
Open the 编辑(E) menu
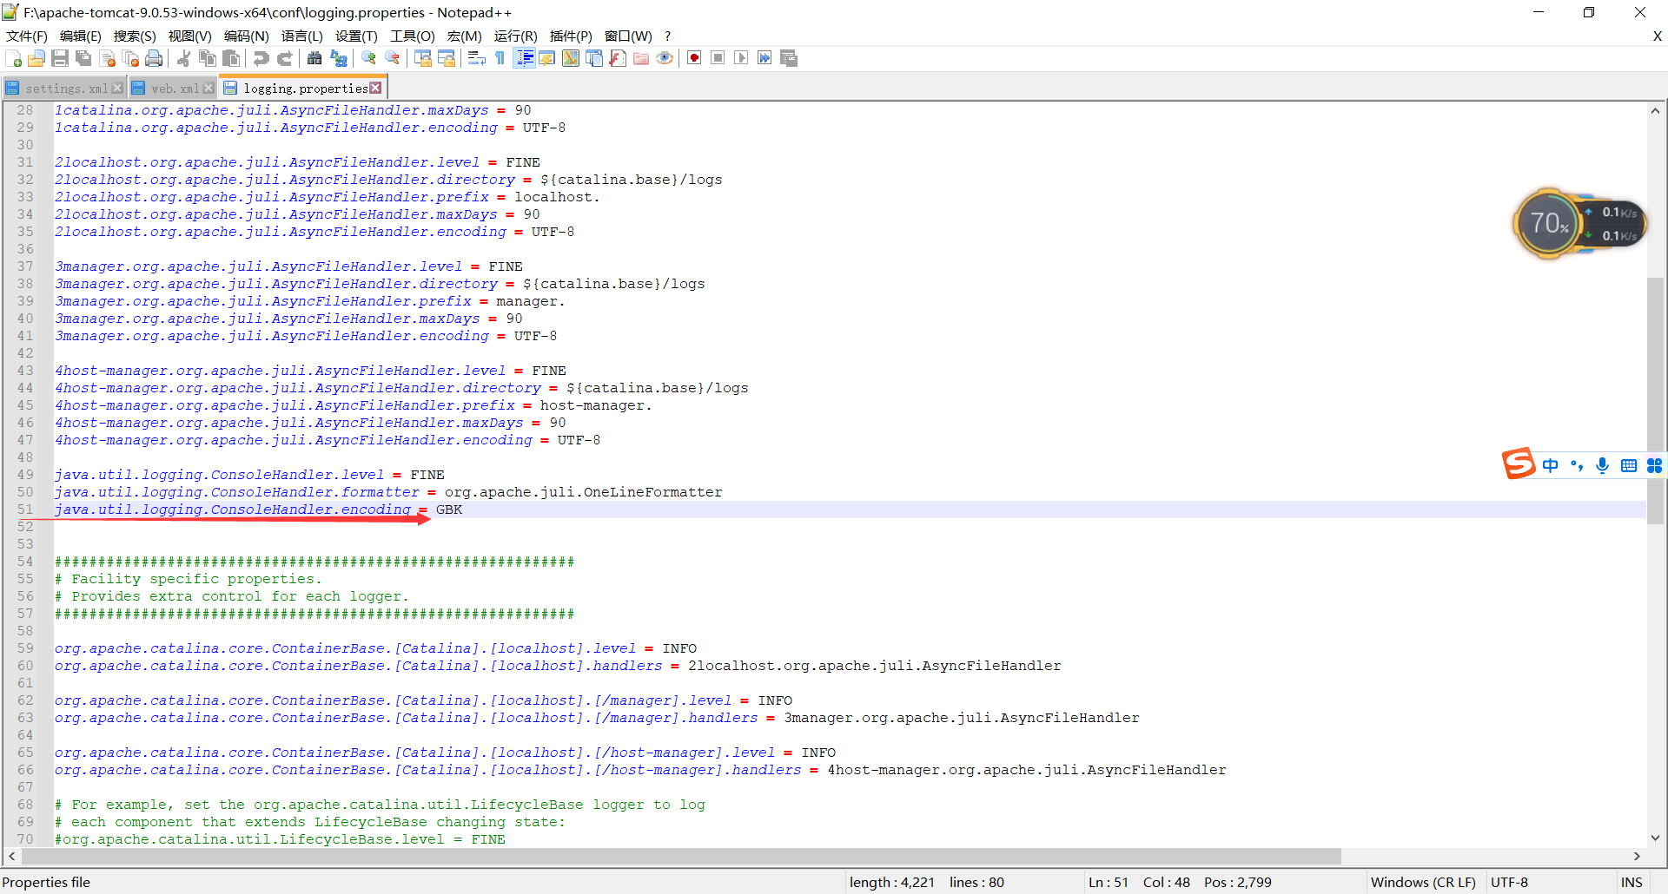pyautogui.click(x=81, y=36)
